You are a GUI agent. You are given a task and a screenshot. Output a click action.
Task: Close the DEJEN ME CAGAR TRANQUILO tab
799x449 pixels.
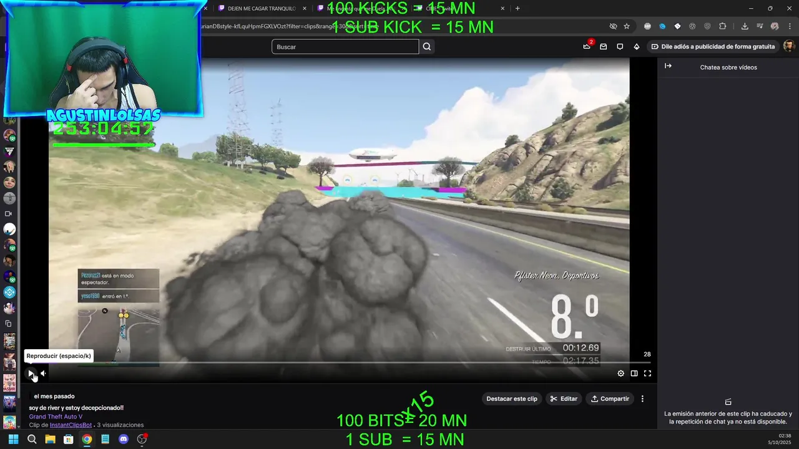304,9
